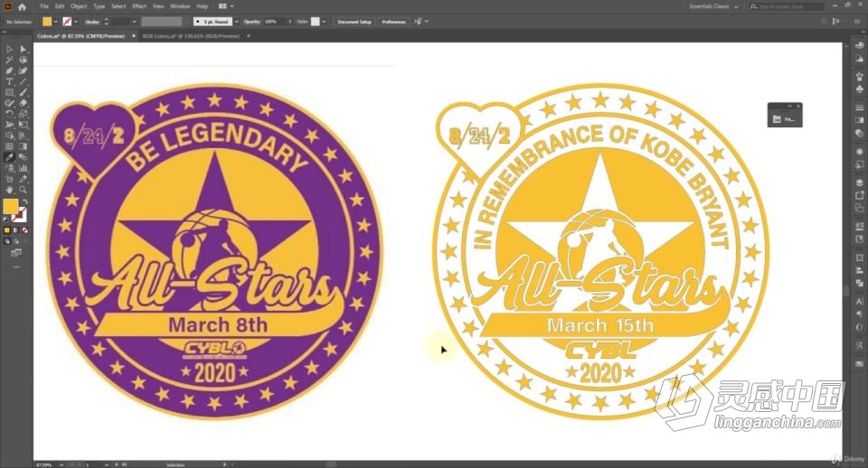The image size is (868, 468).
Task: Click the yellow Fill swatch in toolbar
Action: [11, 207]
